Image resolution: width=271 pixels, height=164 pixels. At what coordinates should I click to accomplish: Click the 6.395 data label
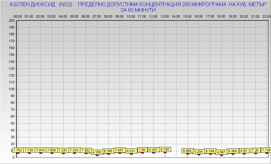(x=108, y=151)
